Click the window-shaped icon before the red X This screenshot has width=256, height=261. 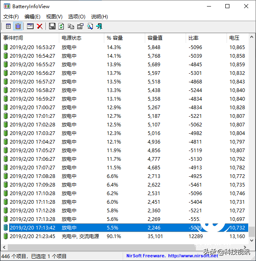30,26
